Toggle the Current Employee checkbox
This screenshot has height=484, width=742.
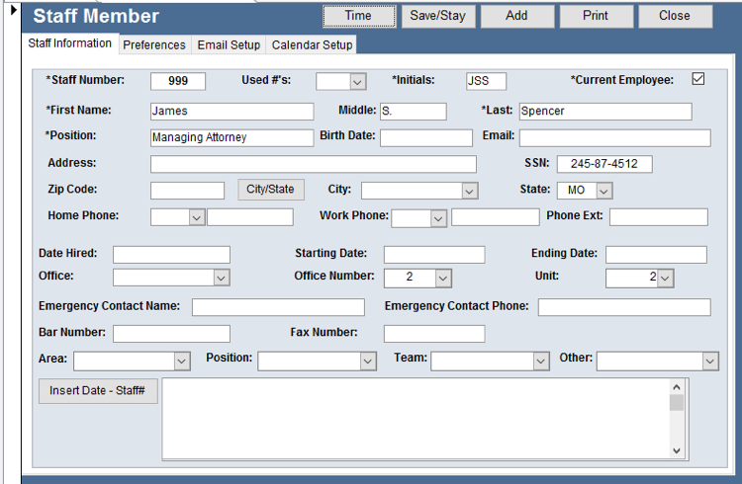click(697, 79)
